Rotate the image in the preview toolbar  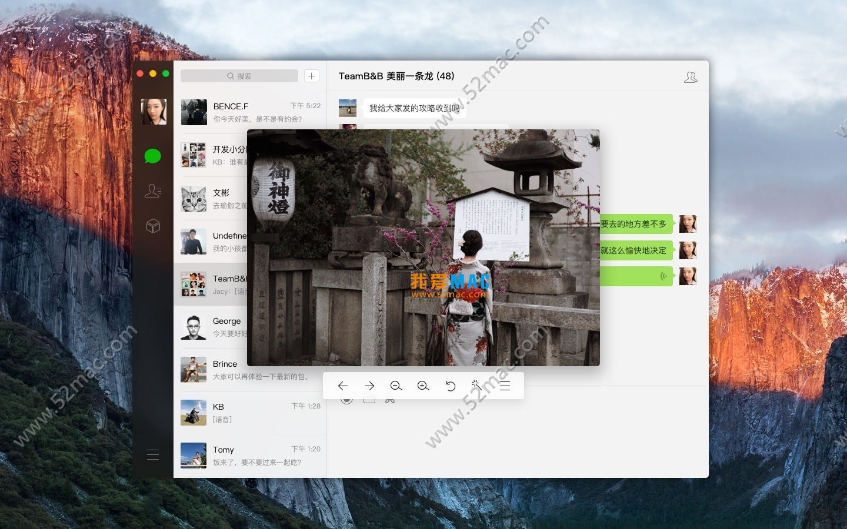point(451,386)
